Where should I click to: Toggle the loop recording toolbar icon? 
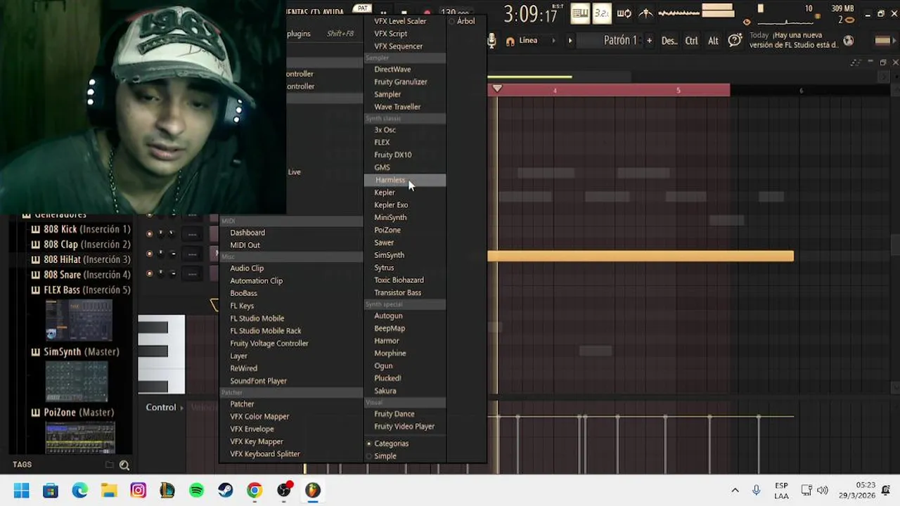pos(624,13)
